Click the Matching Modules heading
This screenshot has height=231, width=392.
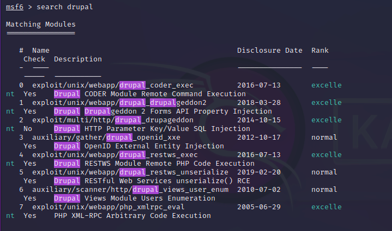(40, 24)
